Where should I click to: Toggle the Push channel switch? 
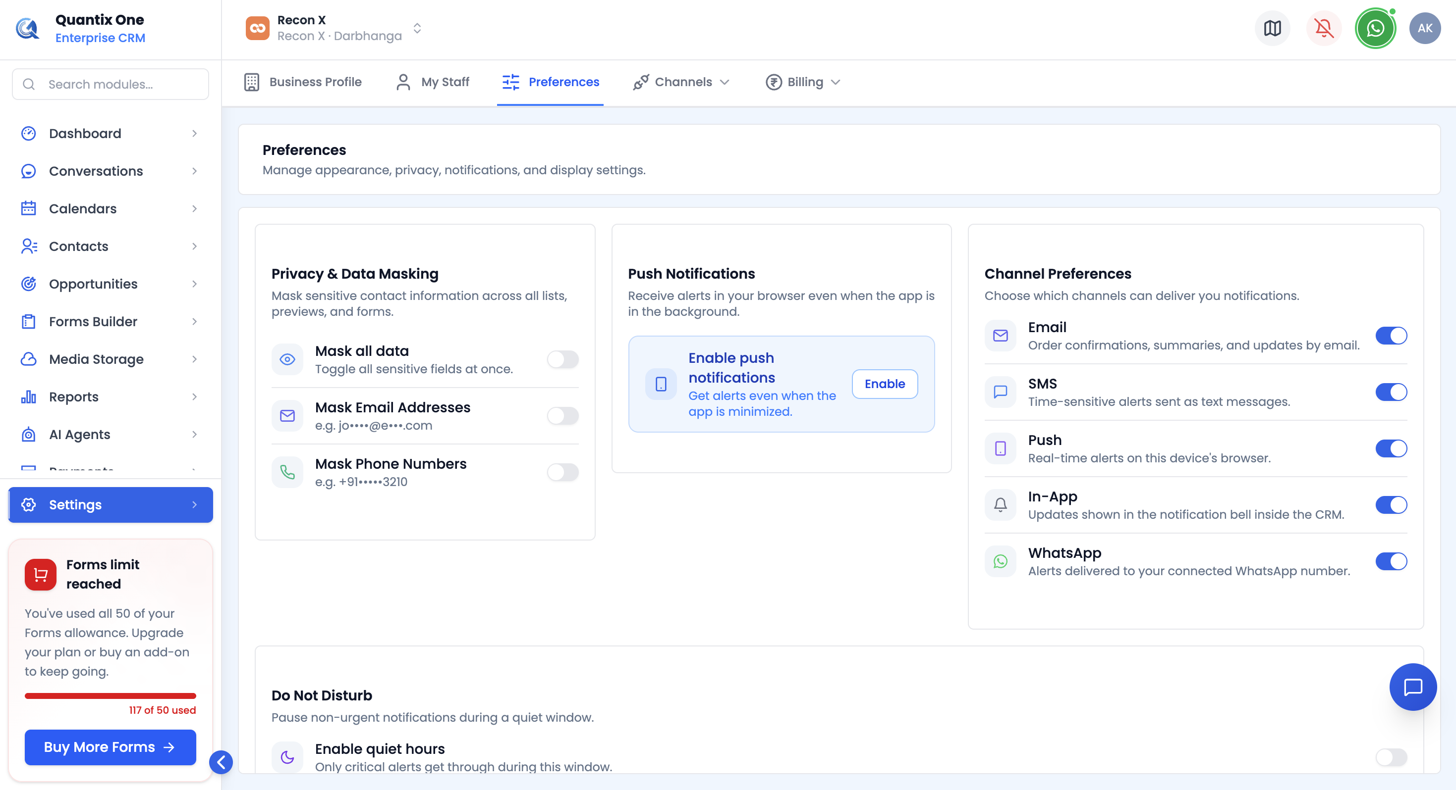pos(1391,448)
